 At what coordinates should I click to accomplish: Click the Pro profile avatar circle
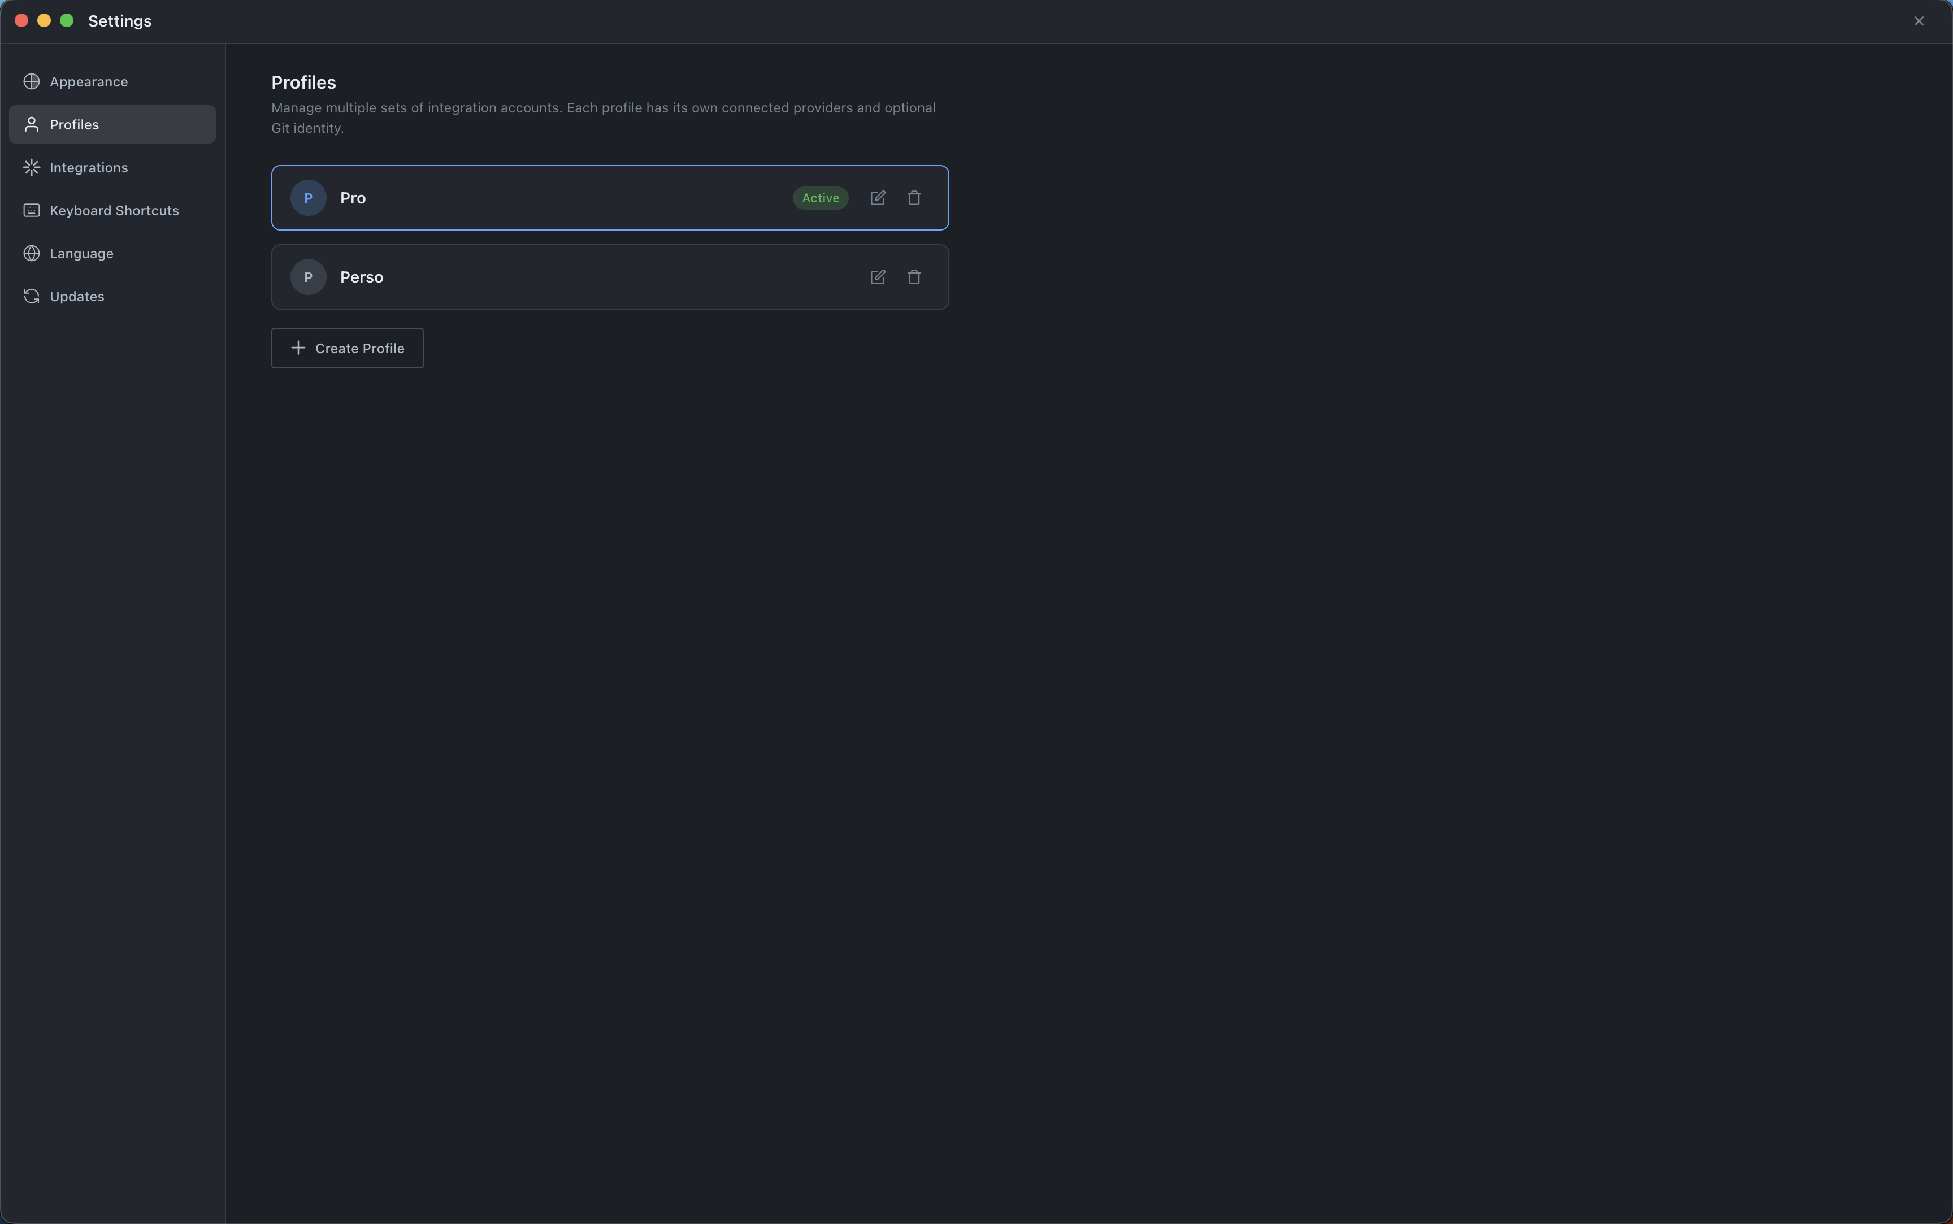click(307, 198)
